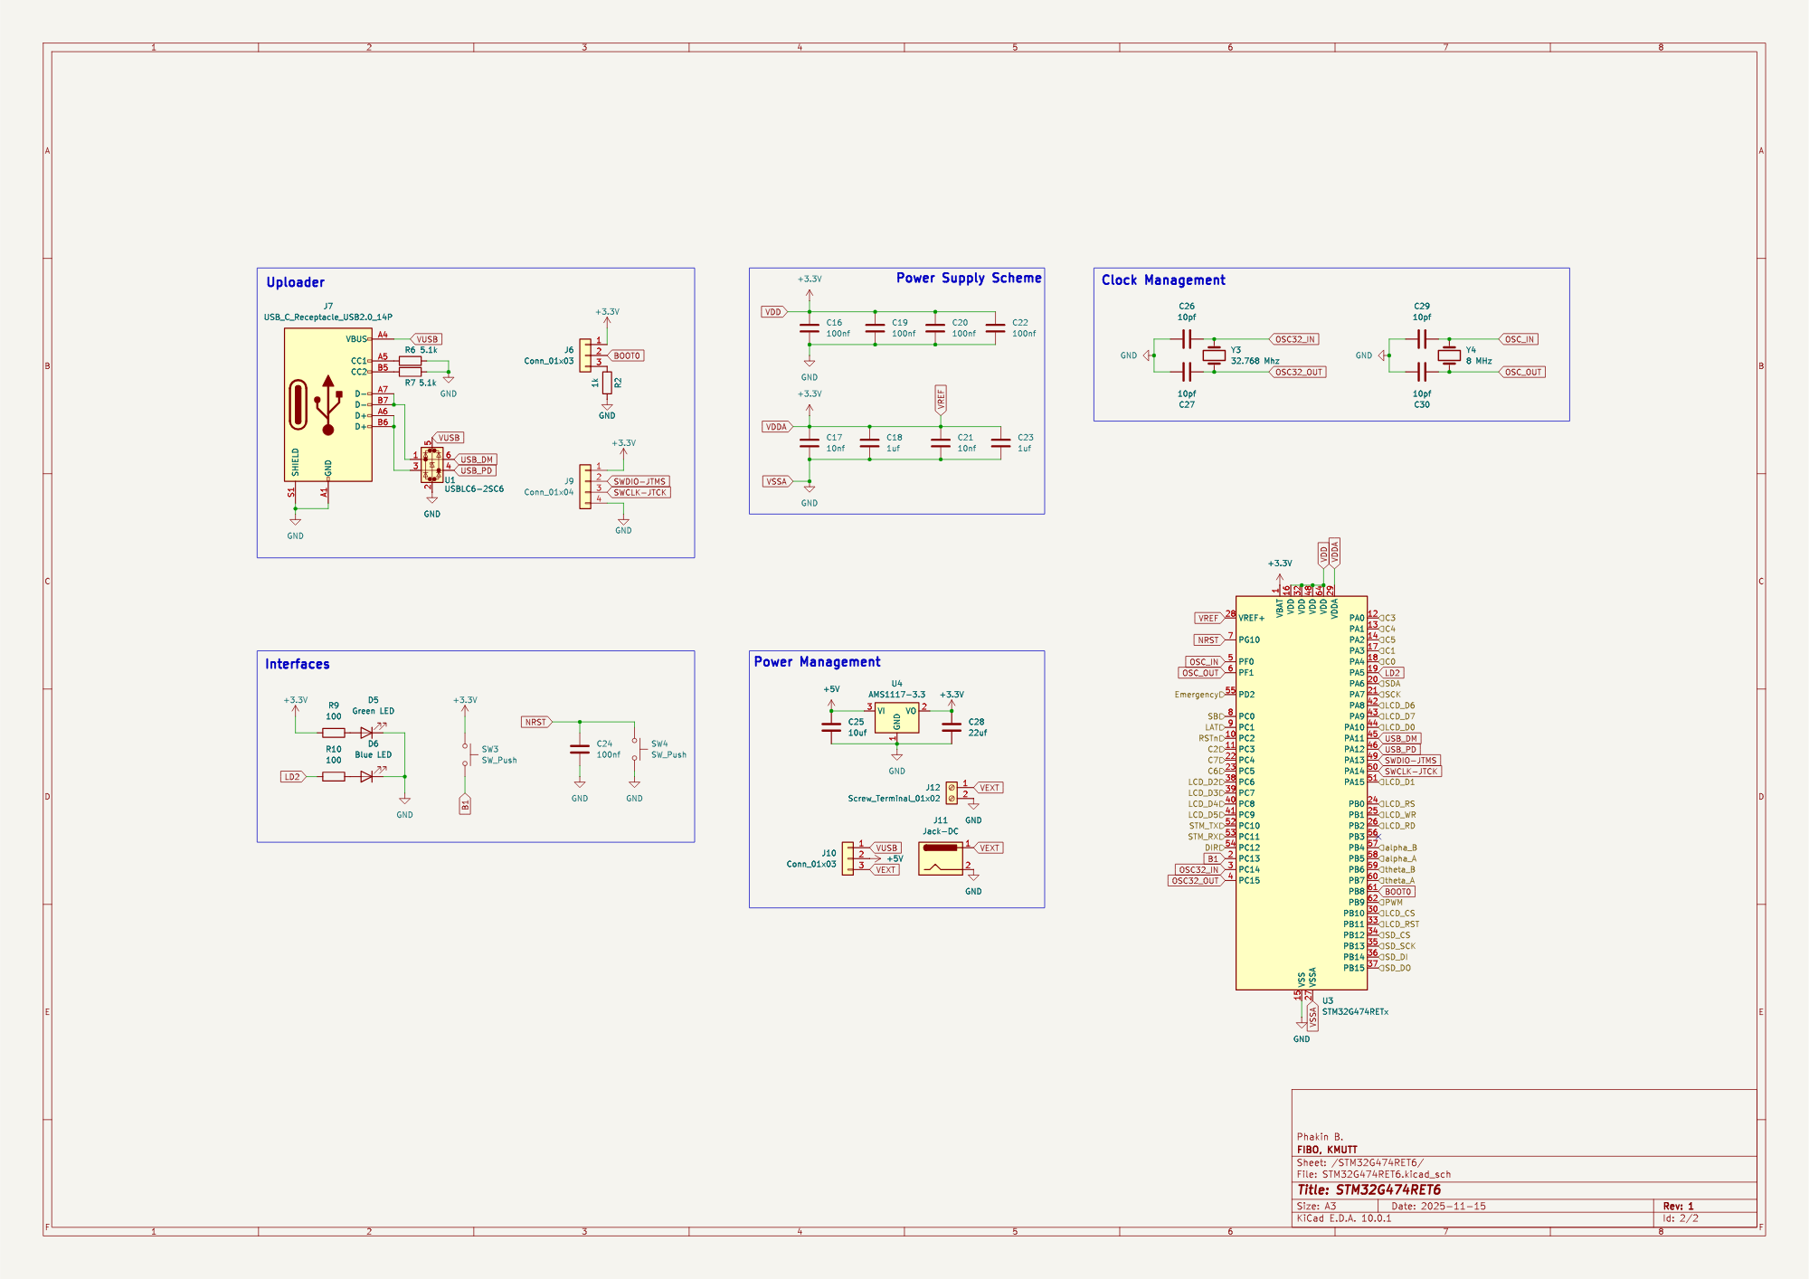
Task: Select the BOOT0 net label near J6
Action: point(627,355)
